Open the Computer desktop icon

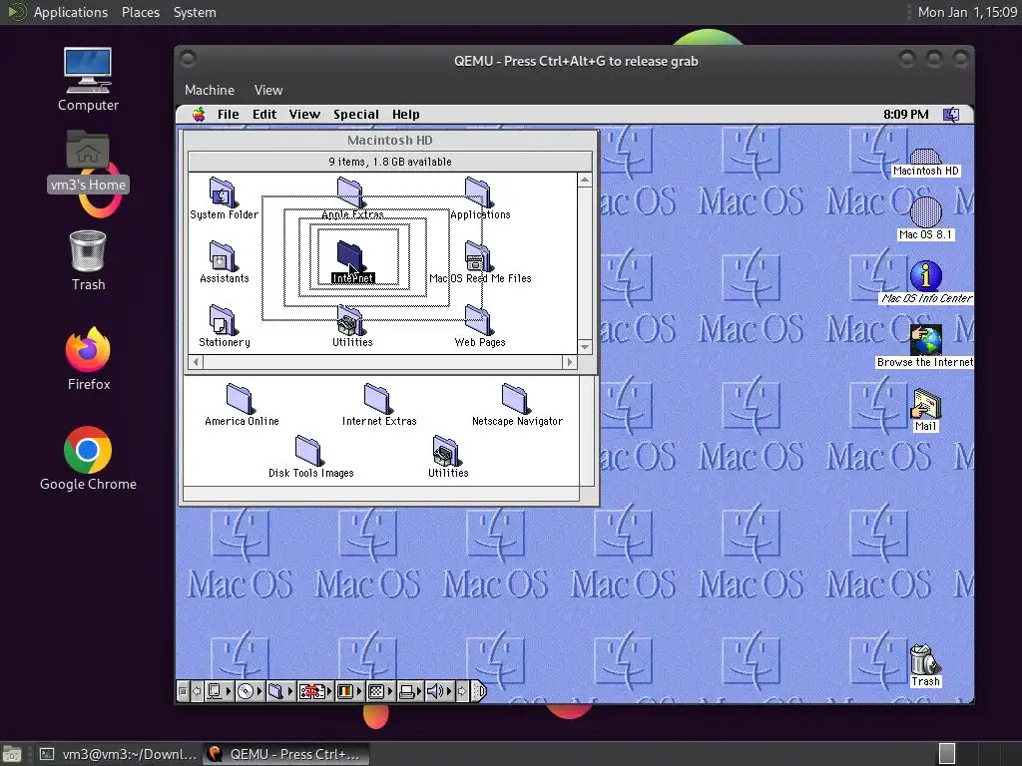88,80
